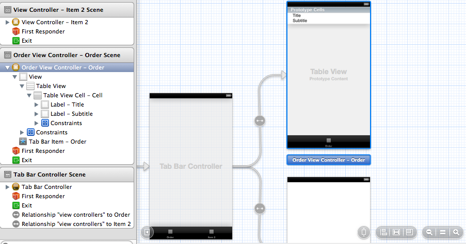Select Relationship "view controllers" to Item 2 text
The width and height of the screenshot is (466, 244).
coord(76,224)
